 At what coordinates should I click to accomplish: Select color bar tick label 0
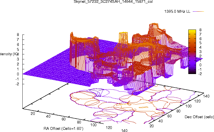[200, 65]
